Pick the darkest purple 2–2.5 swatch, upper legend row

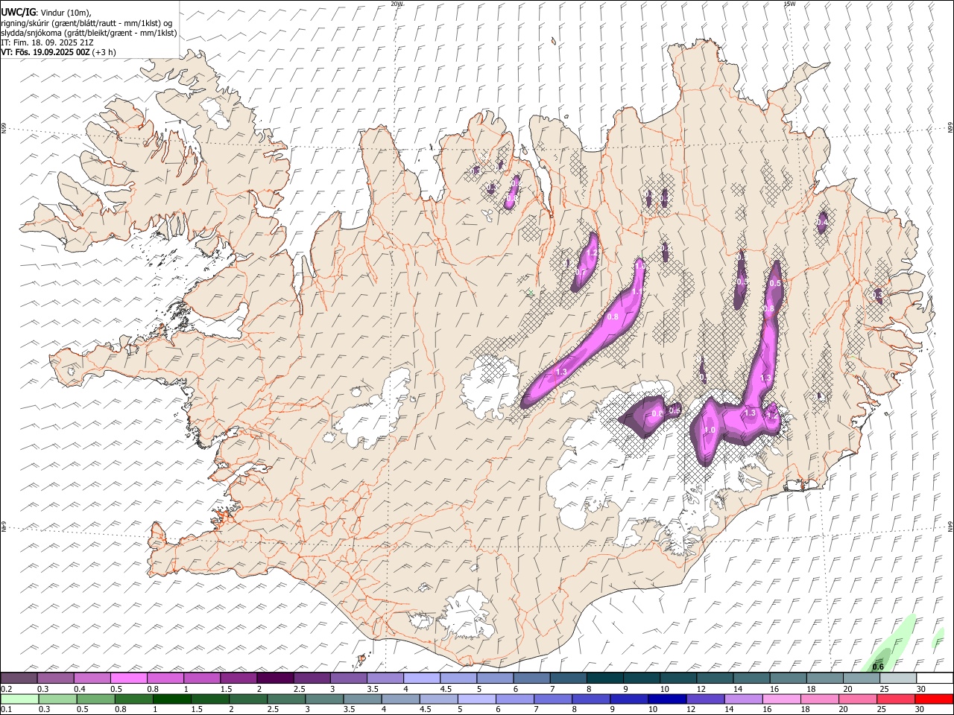pyautogui.click(x=275, y=678)
